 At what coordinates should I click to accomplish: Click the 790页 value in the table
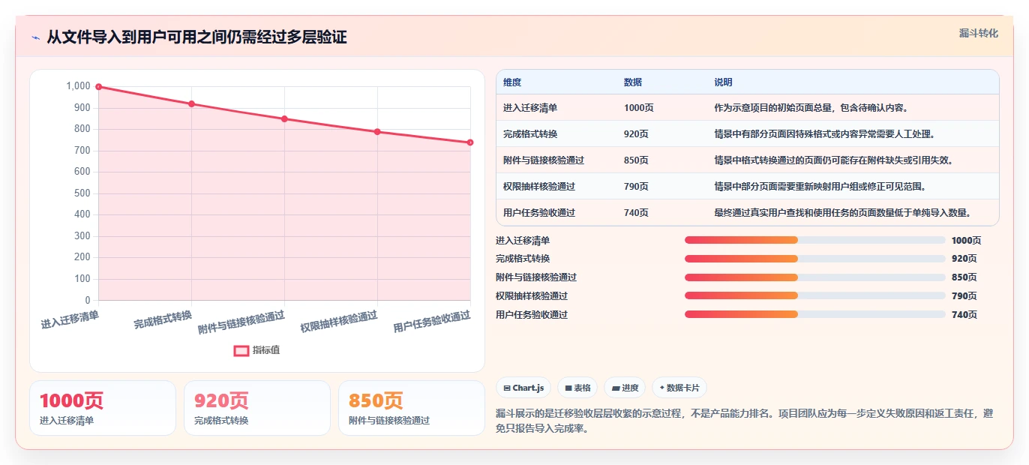point(636,187)
